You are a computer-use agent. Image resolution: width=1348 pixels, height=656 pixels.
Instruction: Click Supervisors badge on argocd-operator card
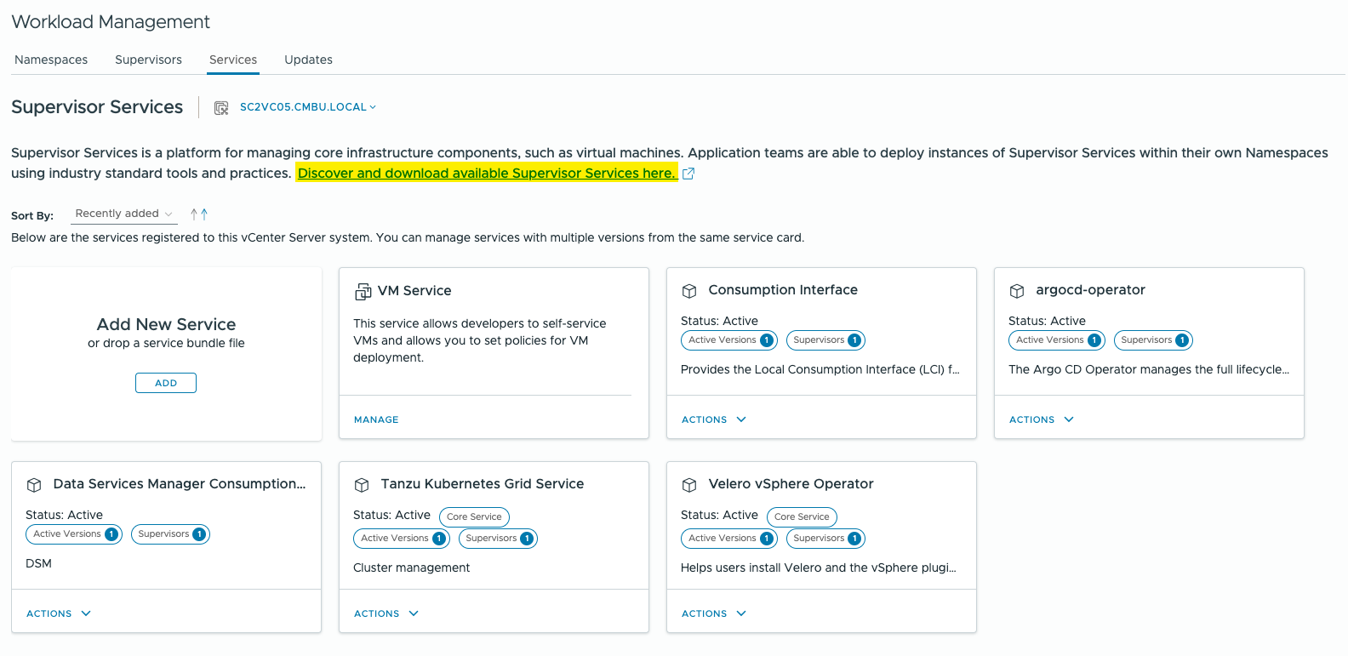(1154, 340)
